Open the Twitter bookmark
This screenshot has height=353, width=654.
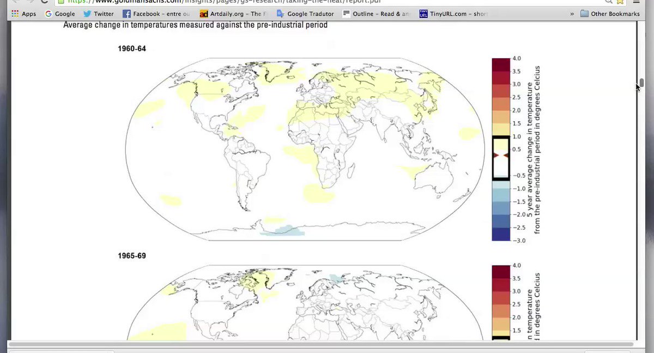coord(99,14)
